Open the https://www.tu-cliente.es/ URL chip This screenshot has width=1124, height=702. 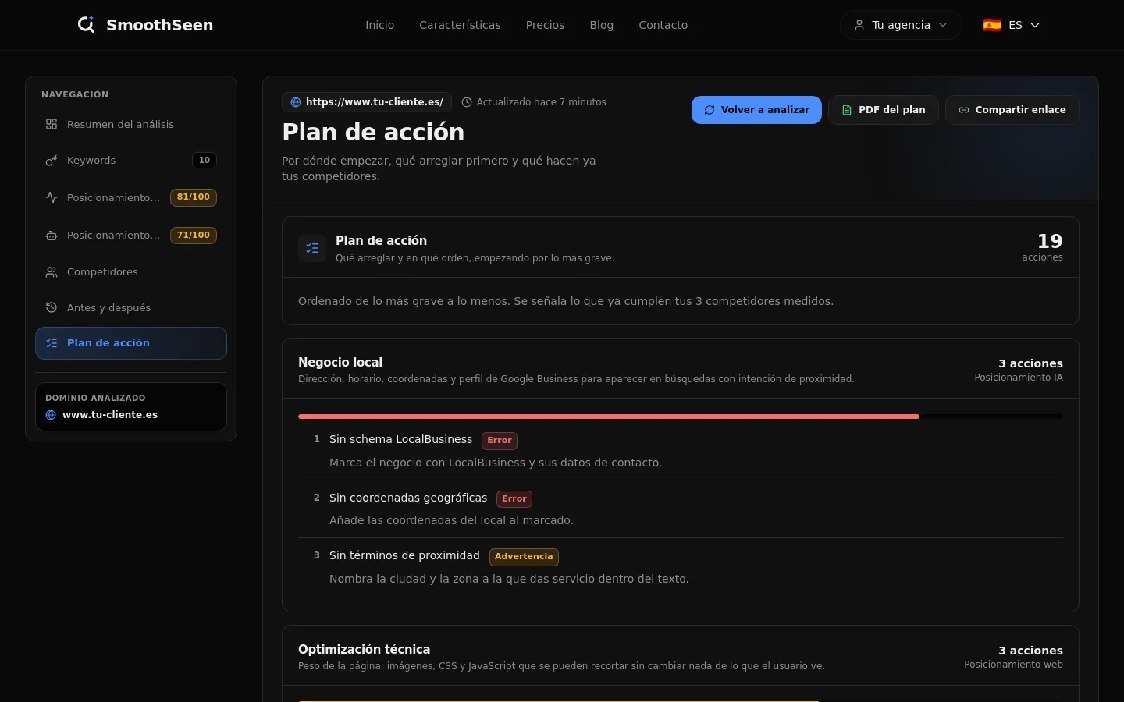click(367, 102)
